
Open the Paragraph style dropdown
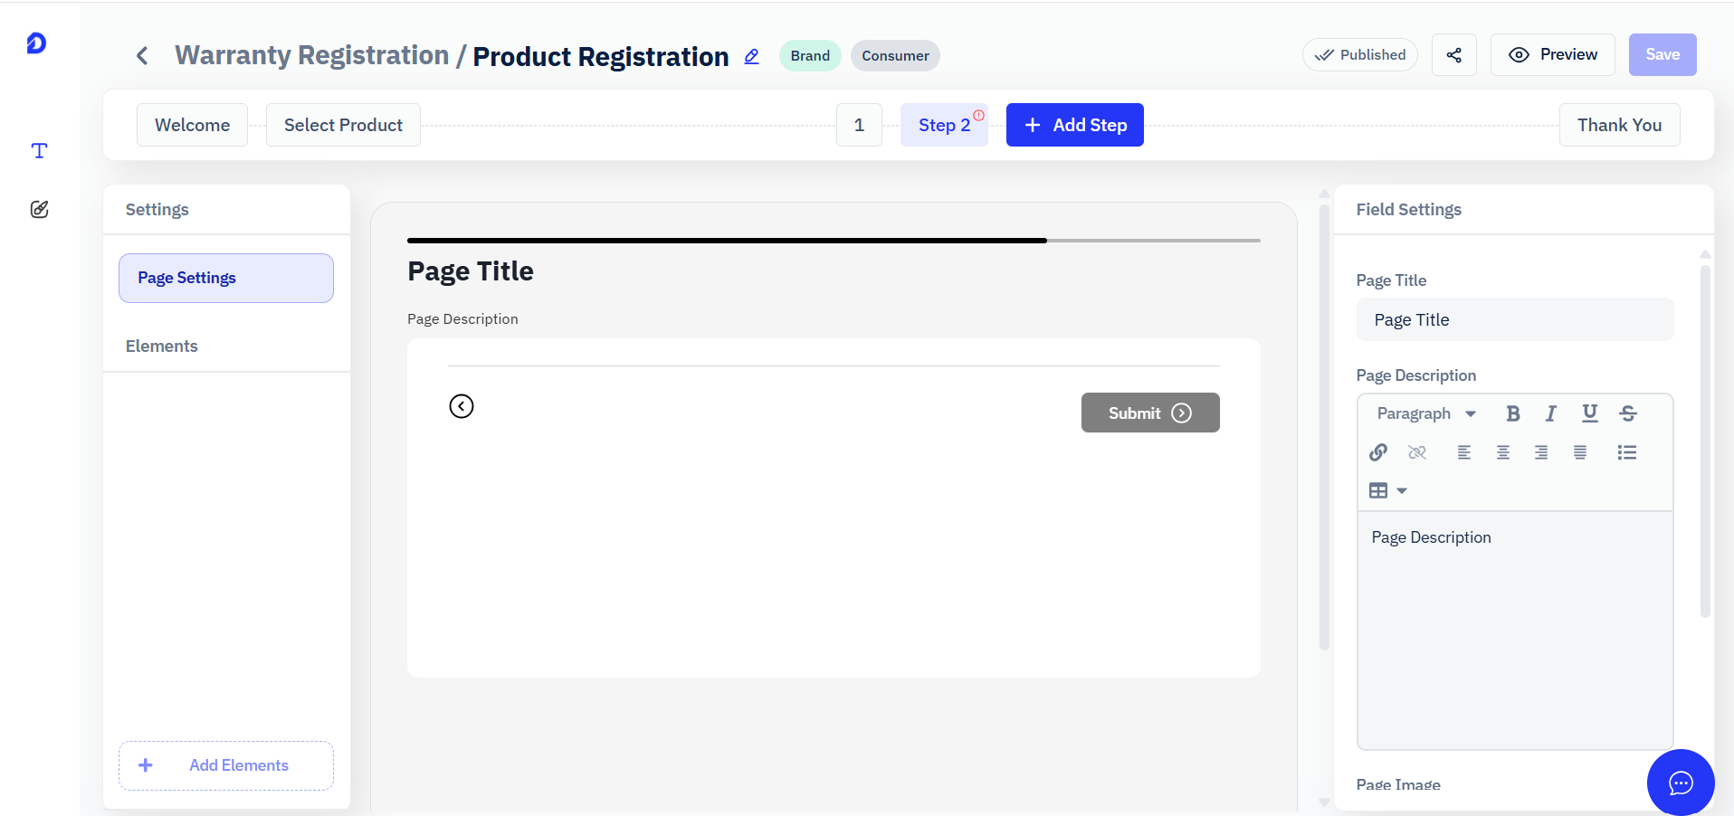[x=1426, y=413]
